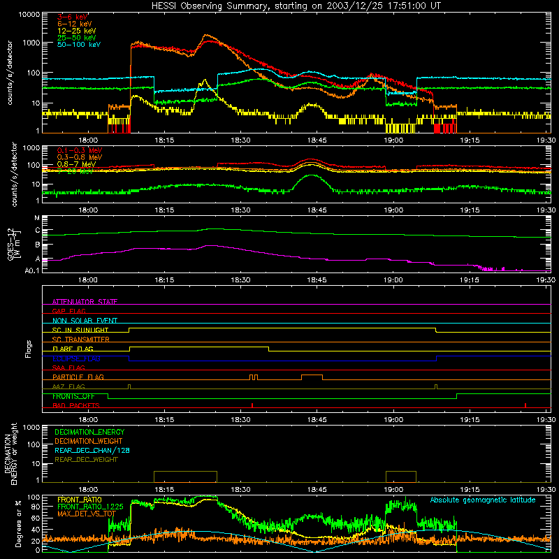Select the ECLIPSE_FLAG label
This screenshot has height=559, width=559.
point(76,358)
